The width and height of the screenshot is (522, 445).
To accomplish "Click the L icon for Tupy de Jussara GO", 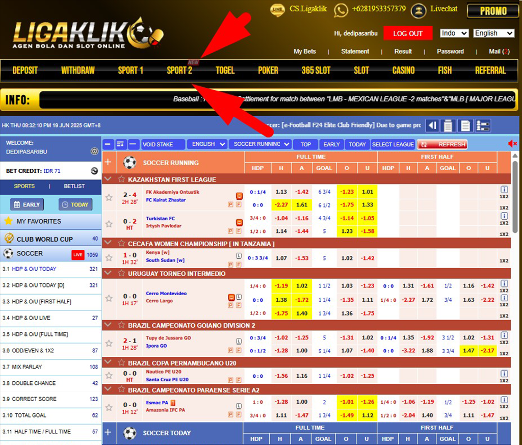I will coord(239,341).
